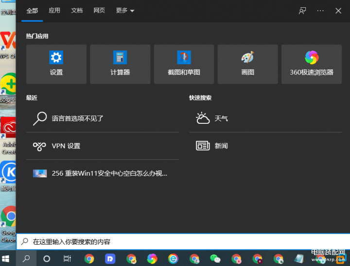This screenshot has height=266, width=350.
Task: Click the 天气 quick search
Action: coord(265,118)
